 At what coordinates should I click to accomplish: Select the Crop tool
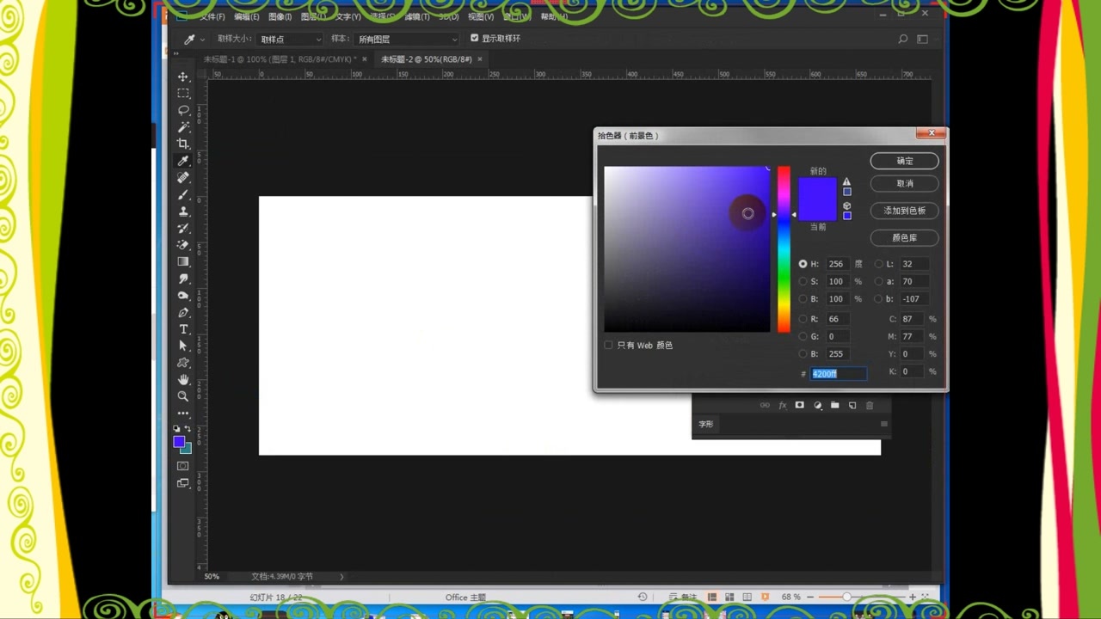pyautogui.click(x=183, y=144)
